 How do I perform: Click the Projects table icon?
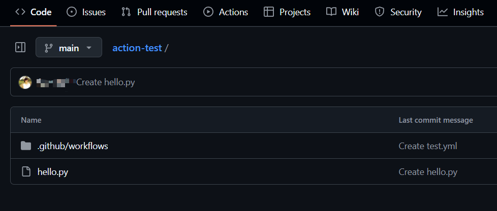click(x=269, y=12)
